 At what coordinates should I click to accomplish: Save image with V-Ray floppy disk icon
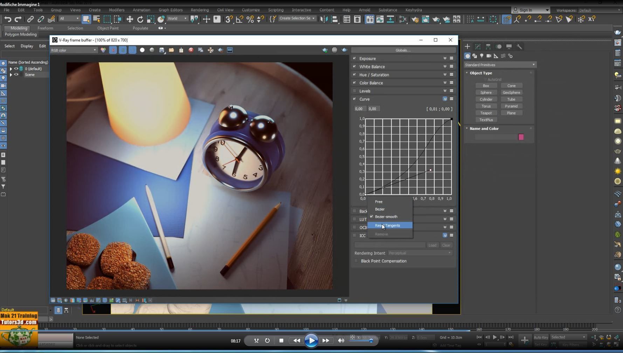coord(162,50)
